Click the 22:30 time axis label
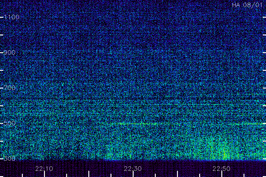The image size is (266, 177). pyautogui.click(x=133, y=169)
